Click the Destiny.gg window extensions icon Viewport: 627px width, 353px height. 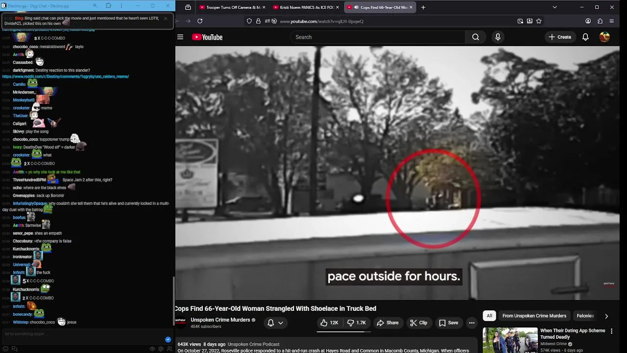pos(108,5)
